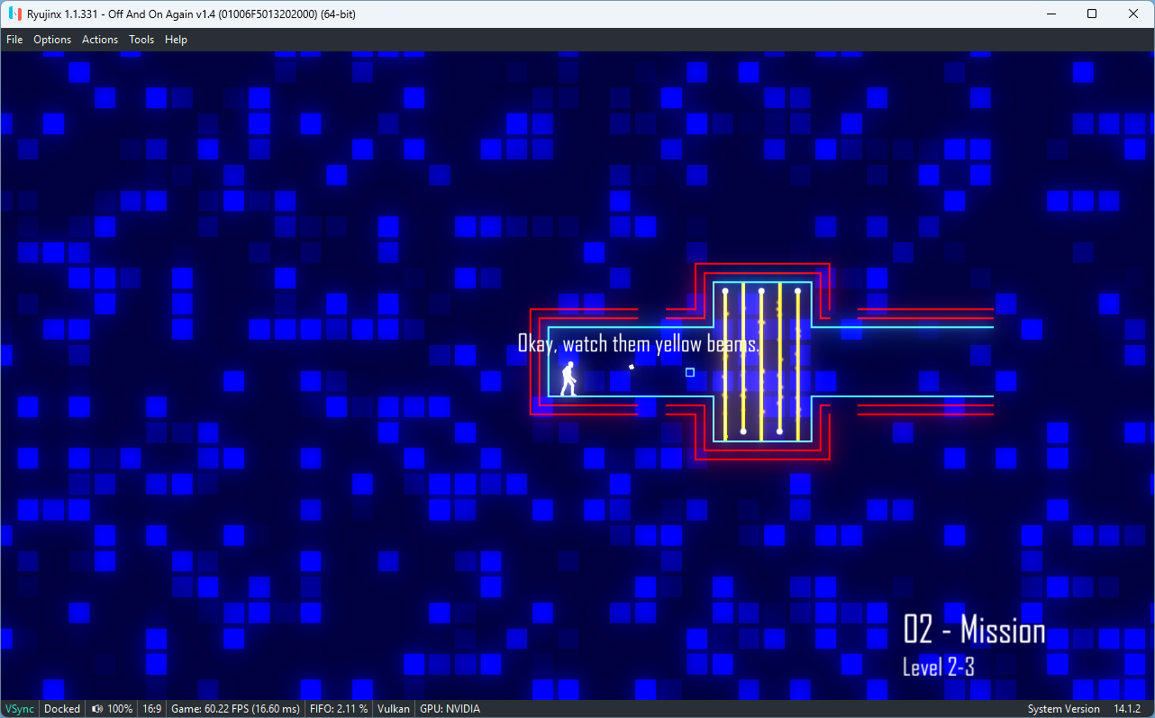Close the Ryujinx window

[x=1133, y=14]
